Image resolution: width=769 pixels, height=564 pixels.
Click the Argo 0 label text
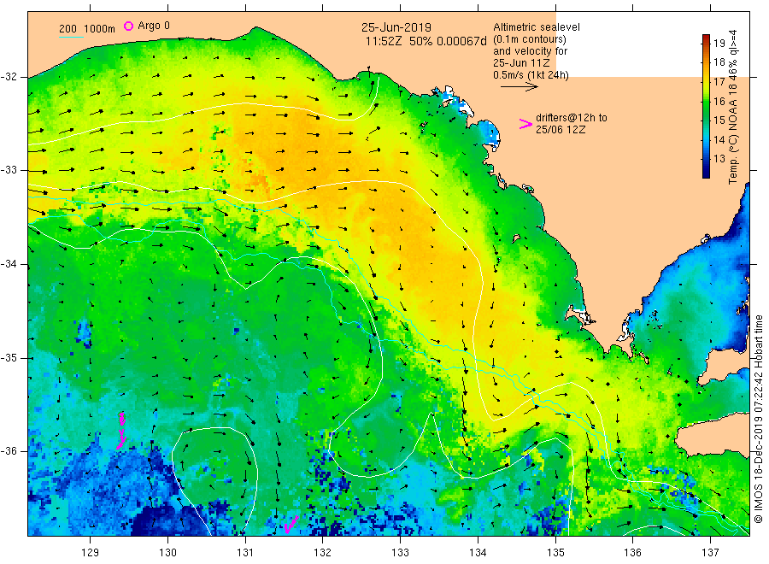pyautogui.click(x=154, y=26)
